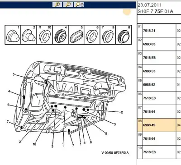Click part number 6988 52

(149, 85)
